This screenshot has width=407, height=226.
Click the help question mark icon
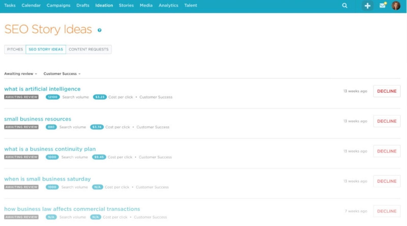point(99,30)
